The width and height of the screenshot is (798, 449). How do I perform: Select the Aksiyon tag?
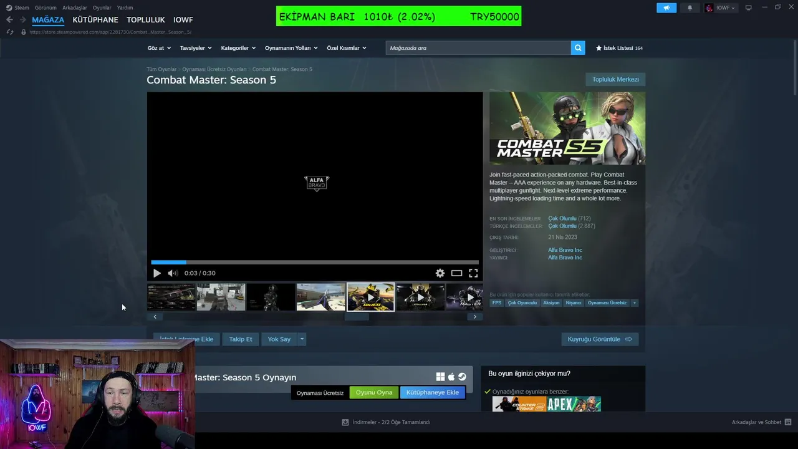(x=551, y=302)
